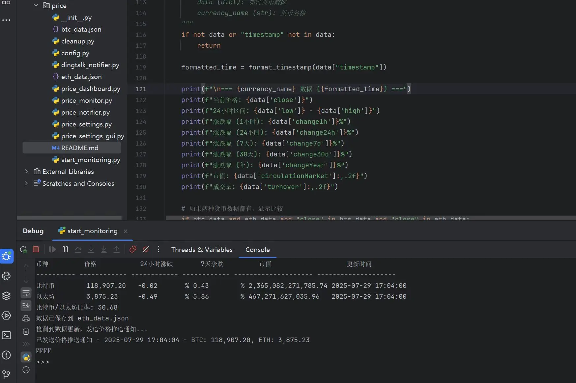The height and width of the screenshot is (383, 576).
Task: Click the editor horizontal scrollbar
Action: click(x=371, y=218)
